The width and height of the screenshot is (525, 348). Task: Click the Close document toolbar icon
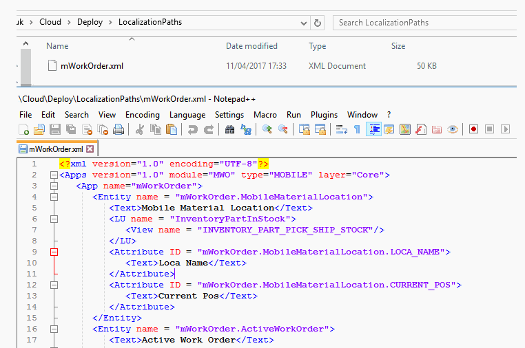pos(87,129)
